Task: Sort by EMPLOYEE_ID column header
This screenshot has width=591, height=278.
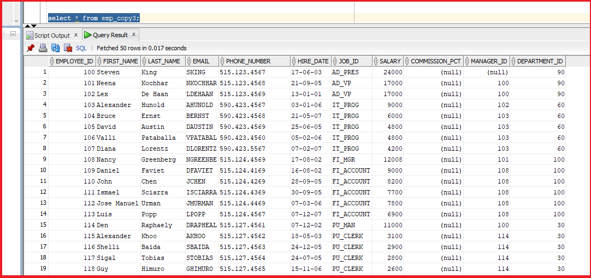Action: (72, 61)
